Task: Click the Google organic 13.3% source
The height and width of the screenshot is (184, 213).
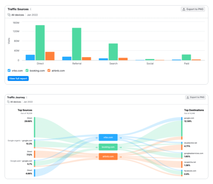Action: tap(20, 142)
